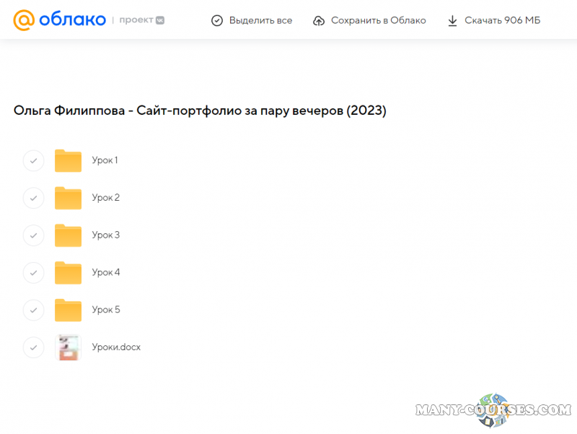Tick the checkbox next to Урок 1
Viewport: 577px width, 434px height.
[33, 160]
